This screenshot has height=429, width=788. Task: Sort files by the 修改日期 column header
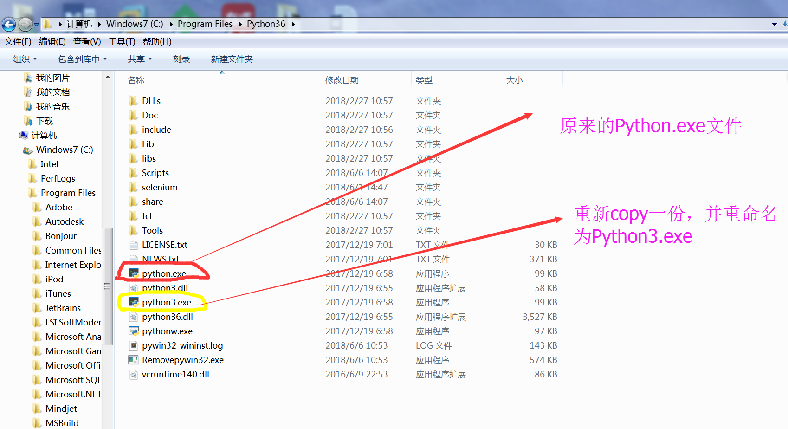tap(342, 79)
